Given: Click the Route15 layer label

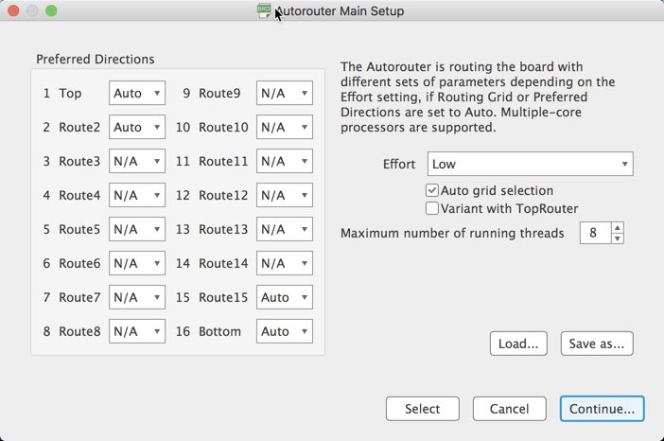Looking at the screenshot, I should [223, 297].
